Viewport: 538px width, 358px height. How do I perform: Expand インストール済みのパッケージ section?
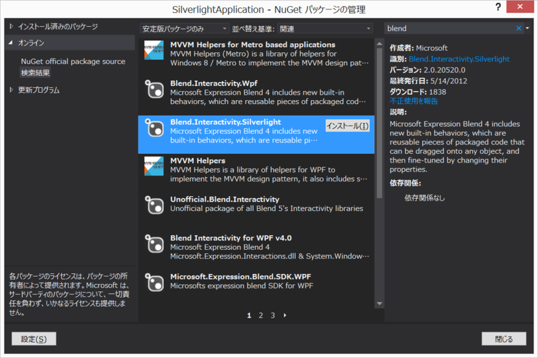point(11,26)
